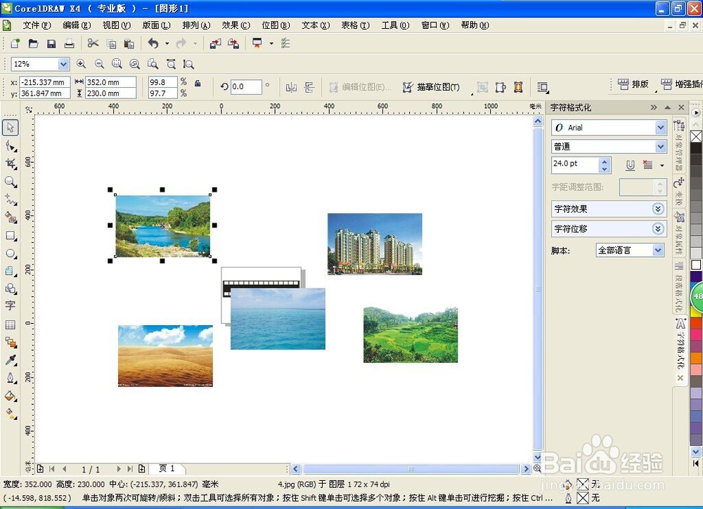This screenshot has width=703, height=509.
Task: Toggle the lock aspect ratio padlock
Action: tap(198, 83)
